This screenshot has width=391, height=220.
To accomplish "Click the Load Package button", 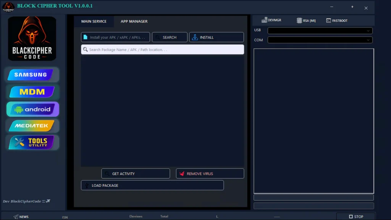I will 152,185.
